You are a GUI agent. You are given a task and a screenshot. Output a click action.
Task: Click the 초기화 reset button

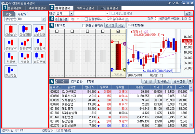coord(110,25)
